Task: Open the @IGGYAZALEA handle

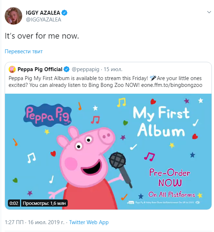Action: click(43, 20)
